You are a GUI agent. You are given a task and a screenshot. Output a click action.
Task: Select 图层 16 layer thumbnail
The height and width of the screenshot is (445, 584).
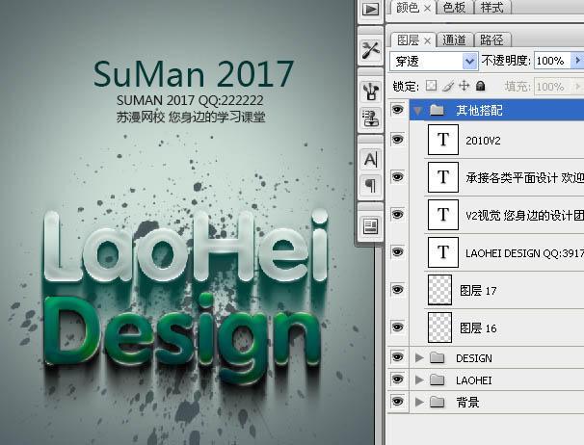click(442, 327)
